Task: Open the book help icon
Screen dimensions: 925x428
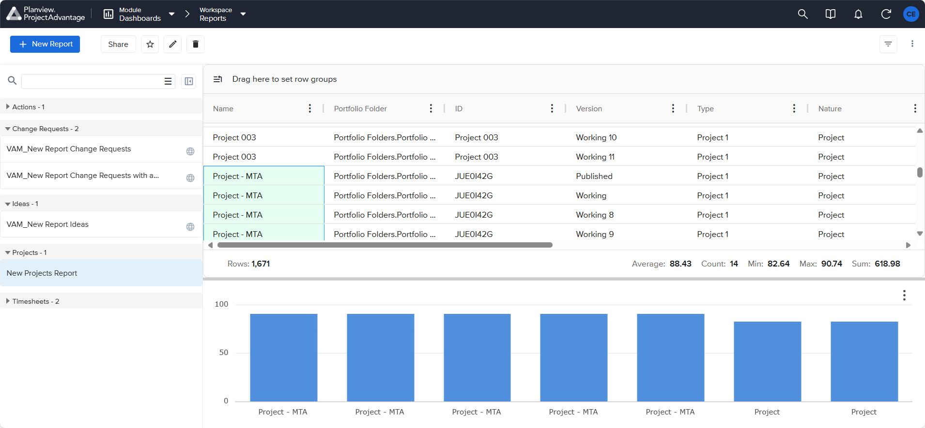Action: (830, 14)
